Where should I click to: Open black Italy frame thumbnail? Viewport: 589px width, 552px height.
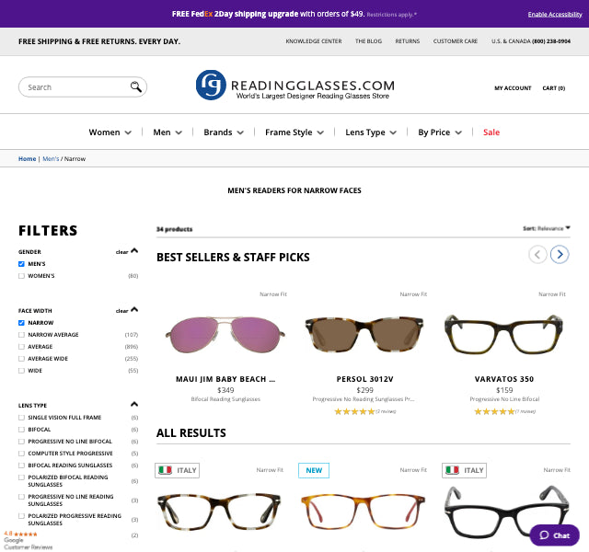(506, 512)
